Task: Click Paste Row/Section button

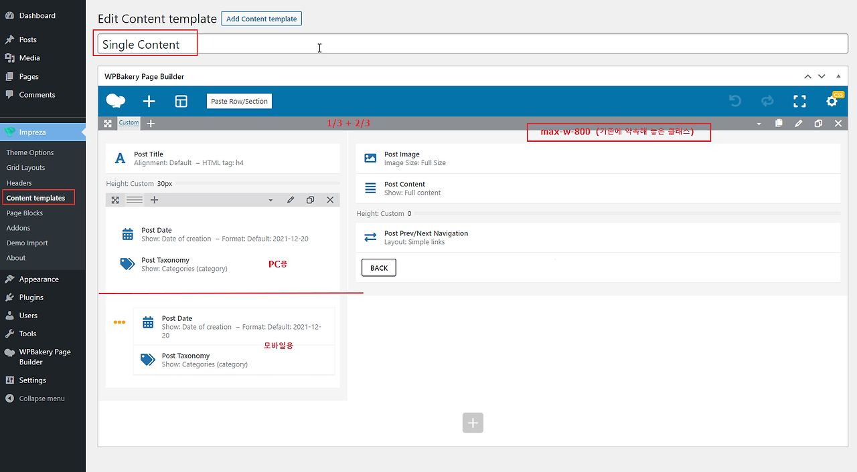Action: click(x=239, y=101)
